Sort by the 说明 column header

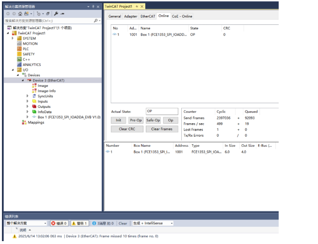click(x=23, y=230)
